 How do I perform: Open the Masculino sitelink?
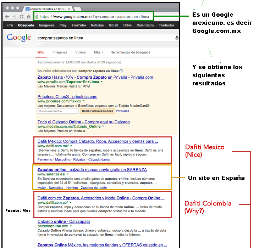point(63,159)
